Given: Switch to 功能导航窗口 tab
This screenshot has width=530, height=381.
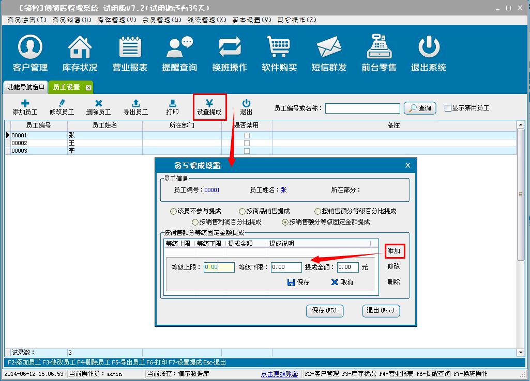Looking at the screenshot, I should pyautogui.click(x=26, y=87).
